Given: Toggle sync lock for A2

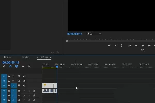Looking at the screenshot, I should (19, 95).
